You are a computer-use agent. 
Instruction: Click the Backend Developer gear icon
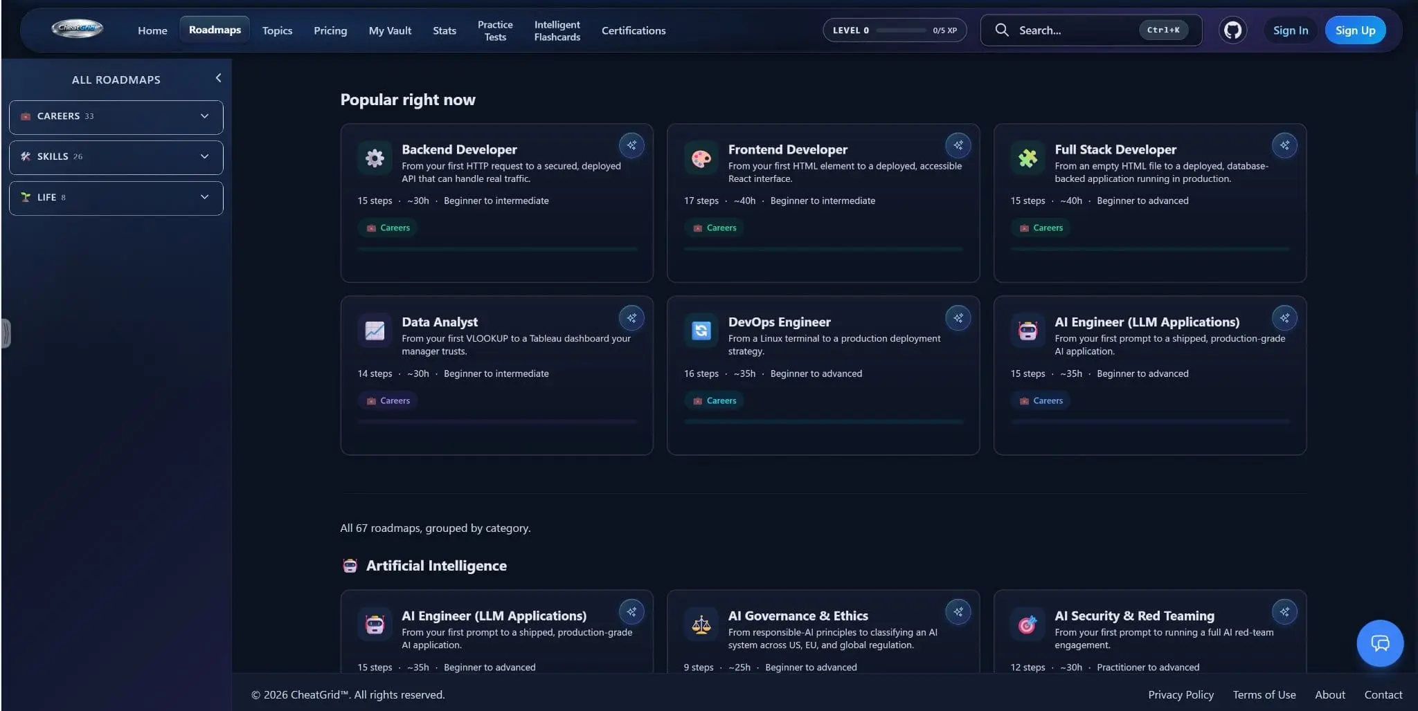375,158
